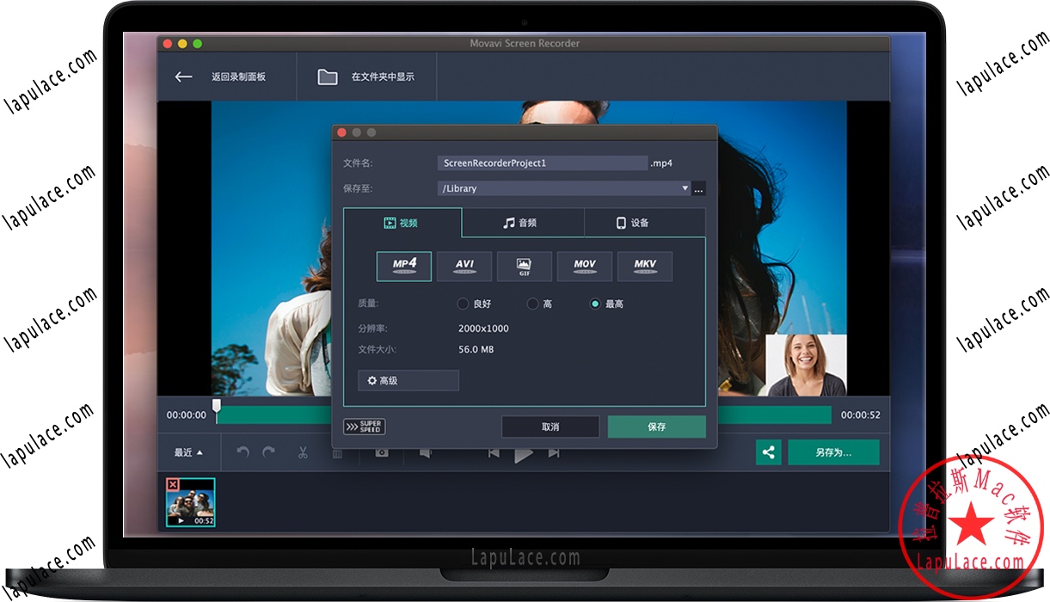Select the 高 quality radio button
The width and height of the screenshot is (1050, 602).
(531, 303)
